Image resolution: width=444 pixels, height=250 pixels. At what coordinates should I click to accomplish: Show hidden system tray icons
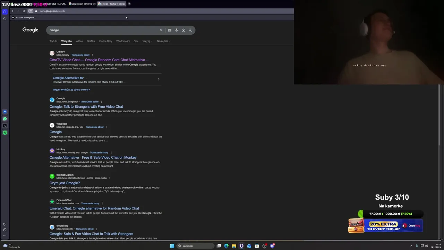pos(411,246)
